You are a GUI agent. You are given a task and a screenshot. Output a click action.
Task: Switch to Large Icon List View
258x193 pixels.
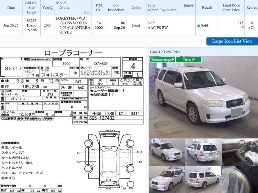coord(232,41)
